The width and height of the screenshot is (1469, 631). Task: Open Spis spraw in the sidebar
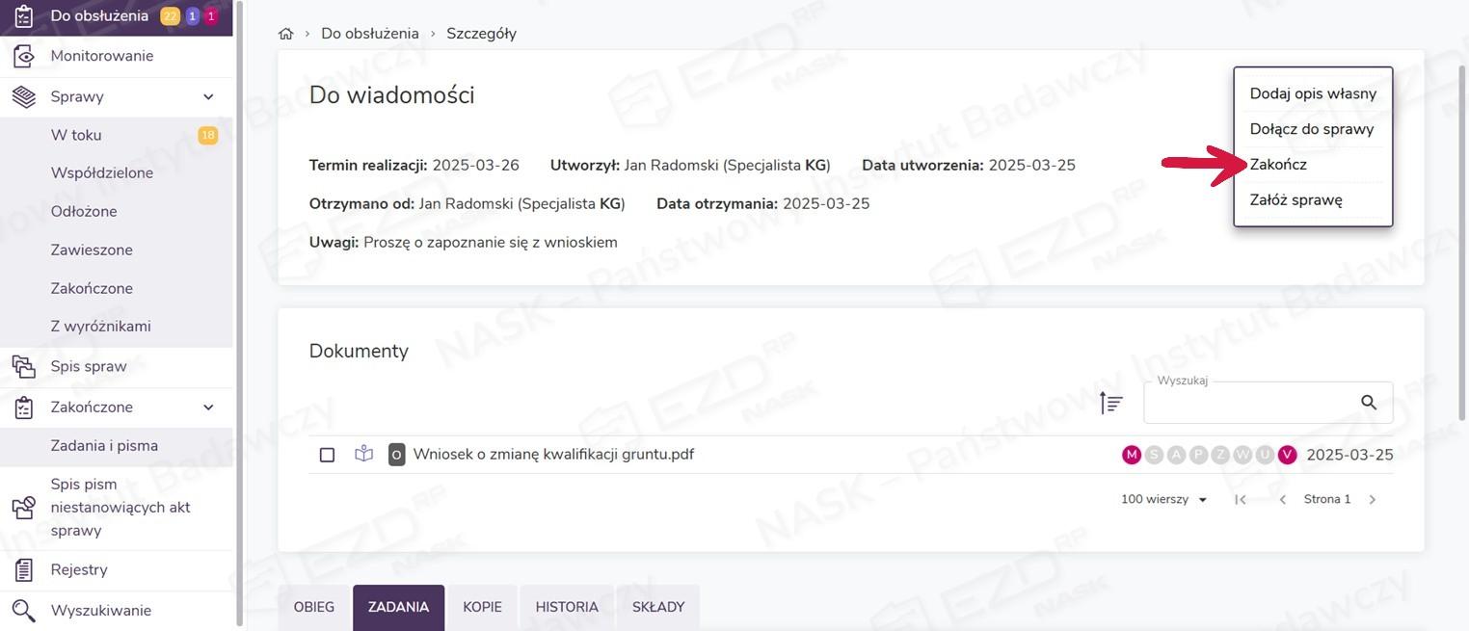click(x=89, y=366)
